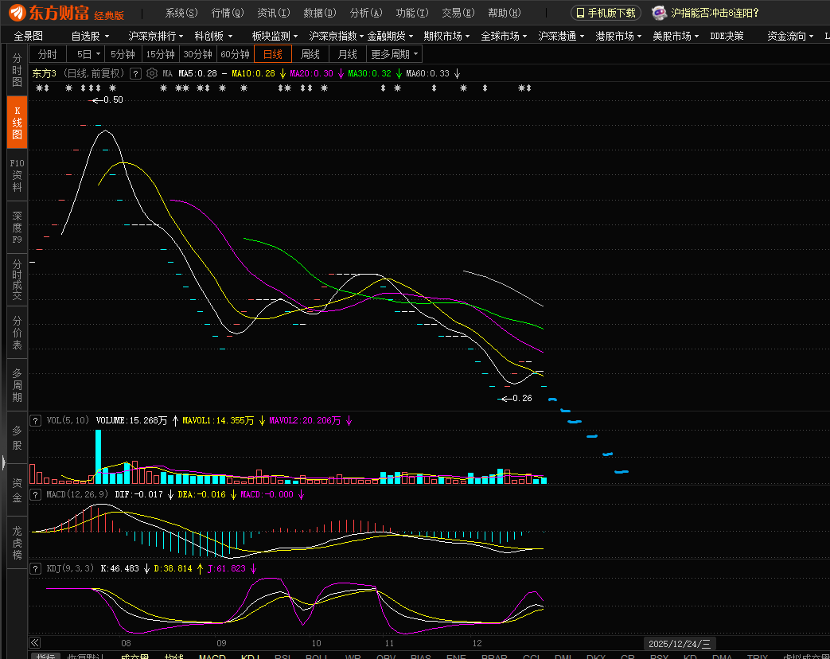The width and height of the screenshot is (830, 659).
Task: Open the 分时成交 sidebar panel
Action: click(17, 280)
